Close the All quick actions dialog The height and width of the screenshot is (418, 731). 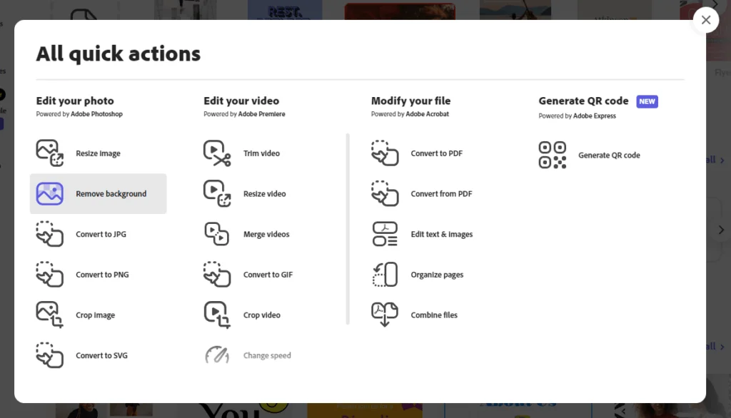click(x=706, y=20)
